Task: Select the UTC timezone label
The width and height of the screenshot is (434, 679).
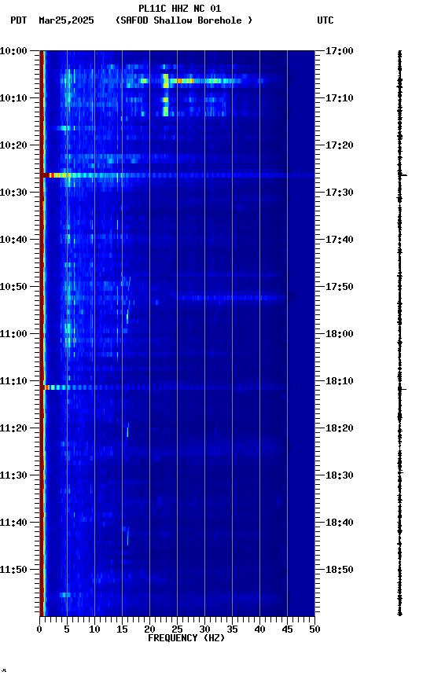Action: (x=325, y=20)
